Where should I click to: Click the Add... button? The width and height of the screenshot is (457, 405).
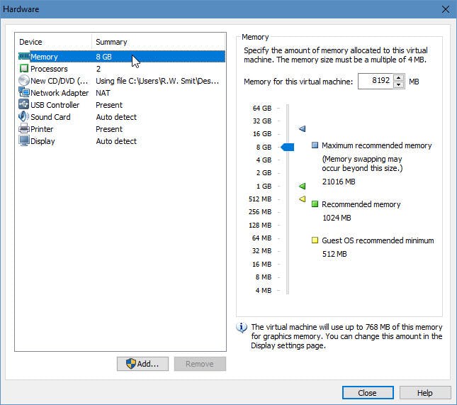143,364
